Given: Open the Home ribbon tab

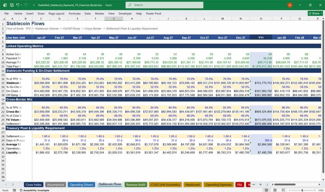Looking at the screenshot, I should point(18,13).
